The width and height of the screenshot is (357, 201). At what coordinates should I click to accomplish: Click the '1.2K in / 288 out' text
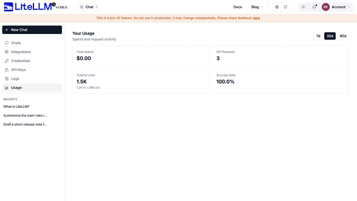pyautogui.click(x=88, y=88)
